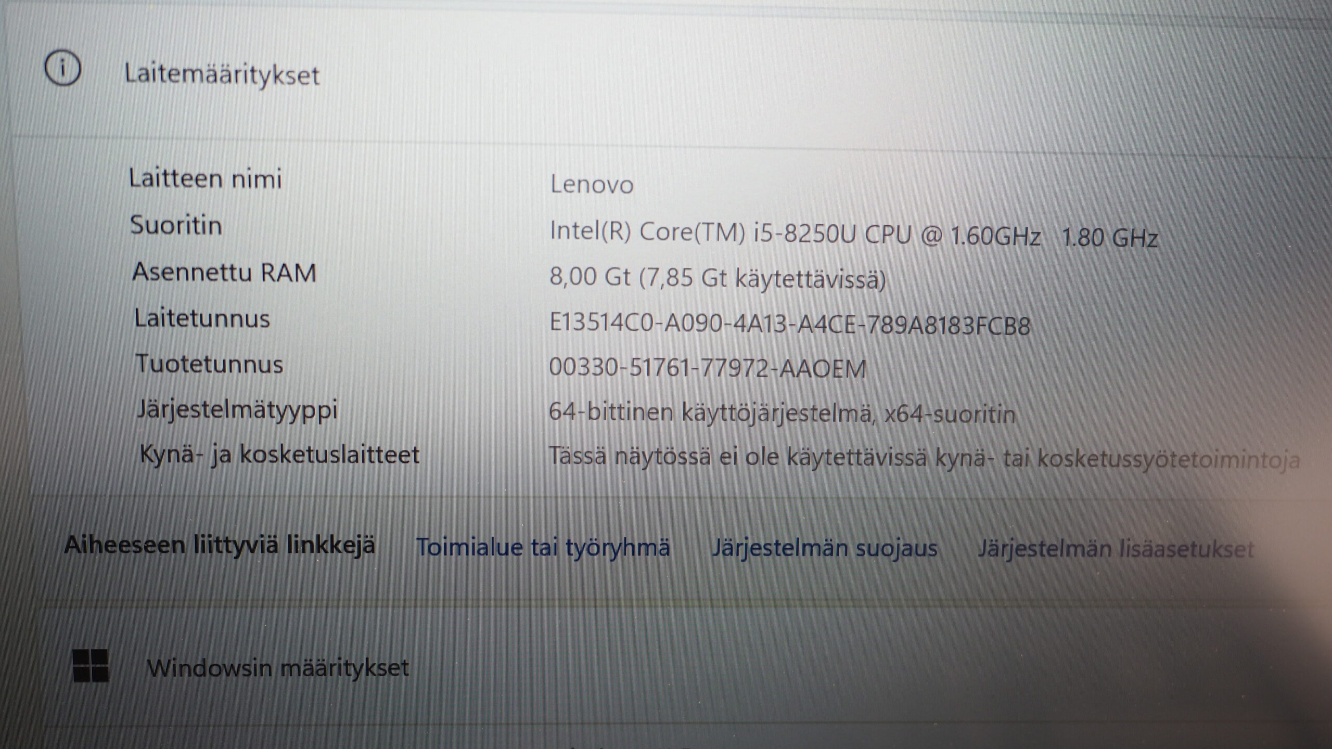Click the 8,00 Gt RAM value

(x=717, y=278)
